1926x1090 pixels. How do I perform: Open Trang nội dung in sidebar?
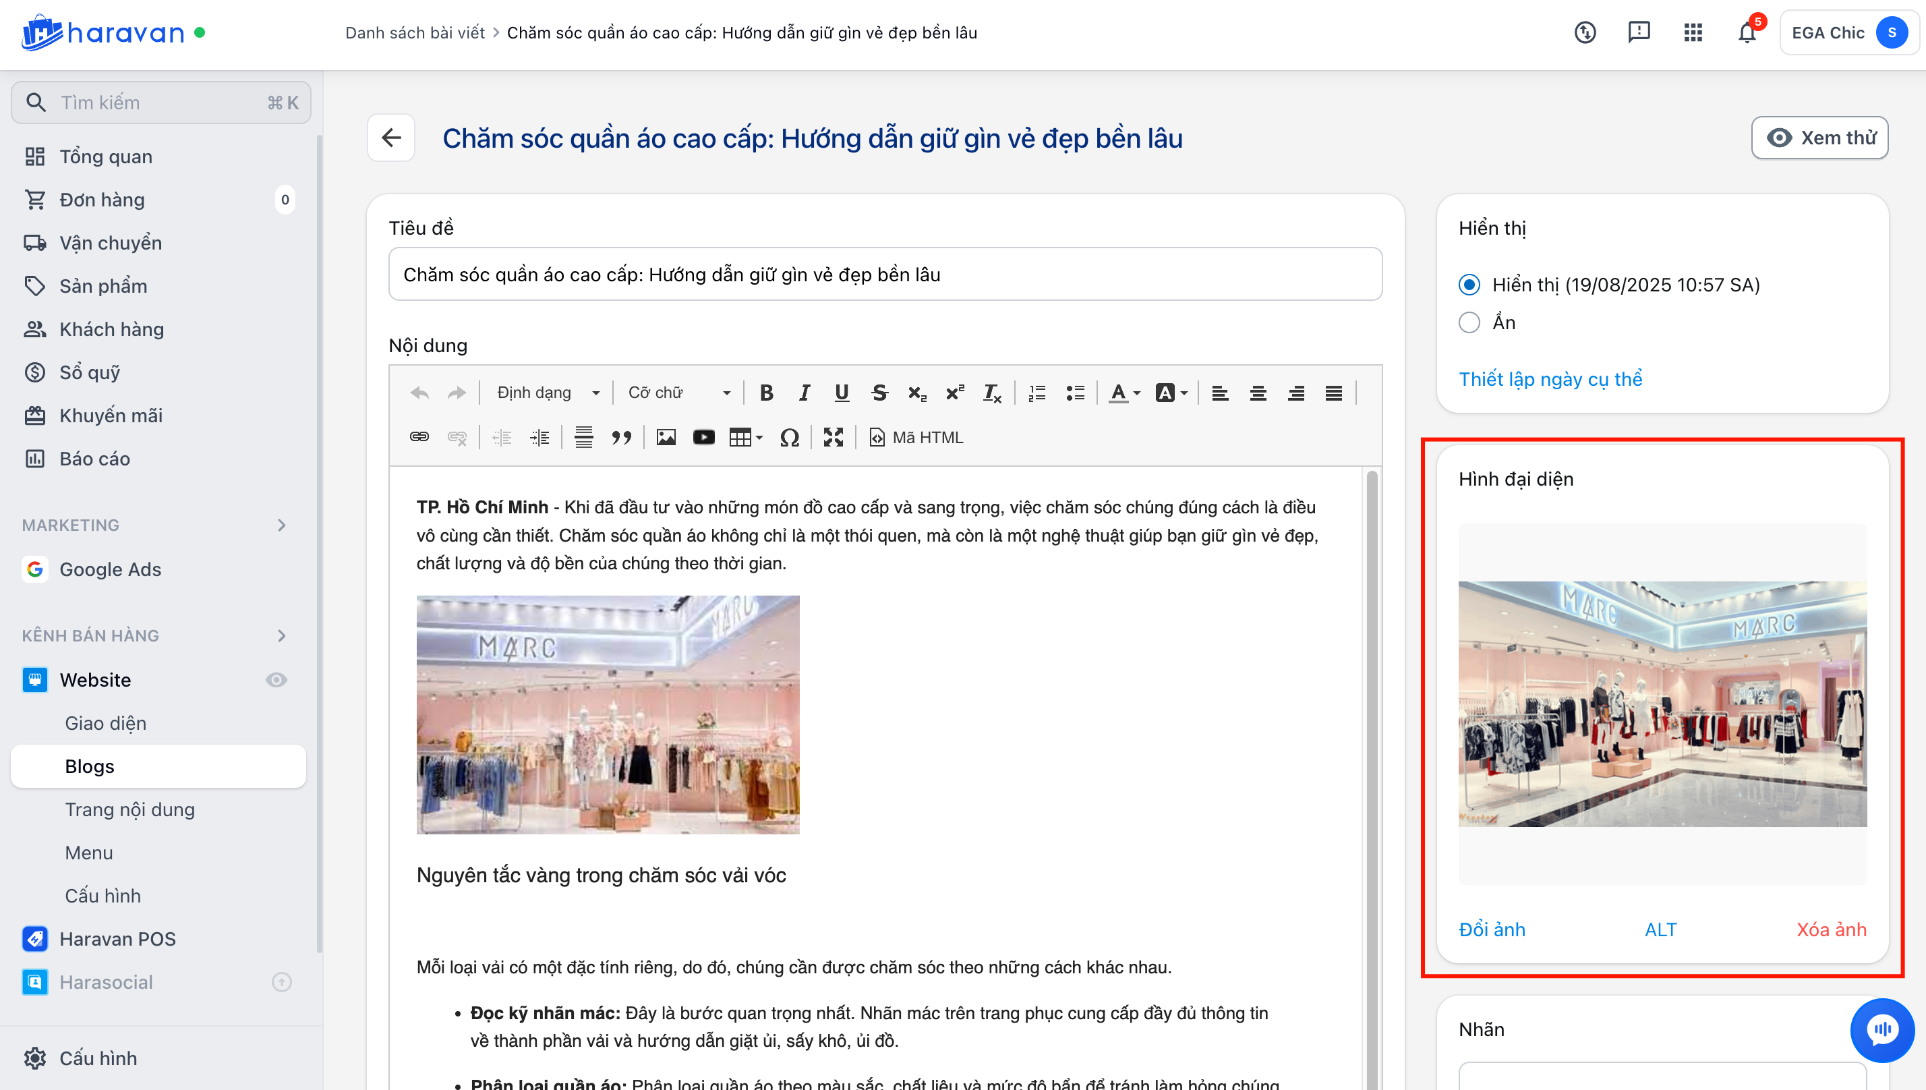pos(129,809)
